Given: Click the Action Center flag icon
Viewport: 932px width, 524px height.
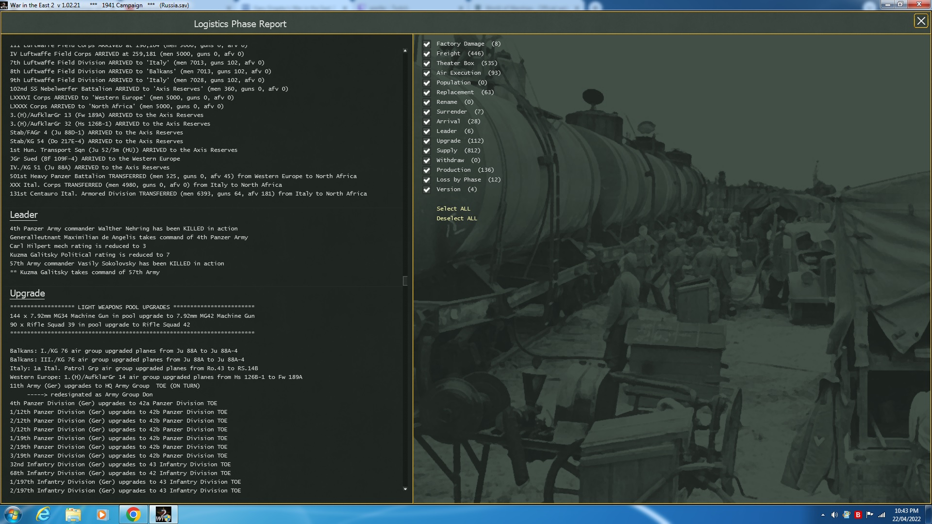Looking at the screenshot, I should (x=869, y=515).
